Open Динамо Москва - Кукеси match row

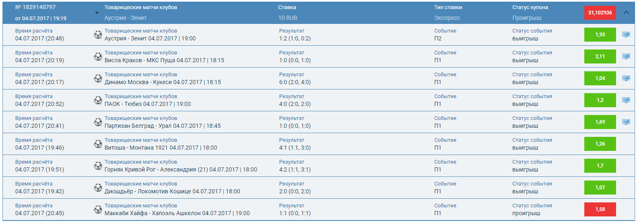pyautogui.click(x=318, y=78)
